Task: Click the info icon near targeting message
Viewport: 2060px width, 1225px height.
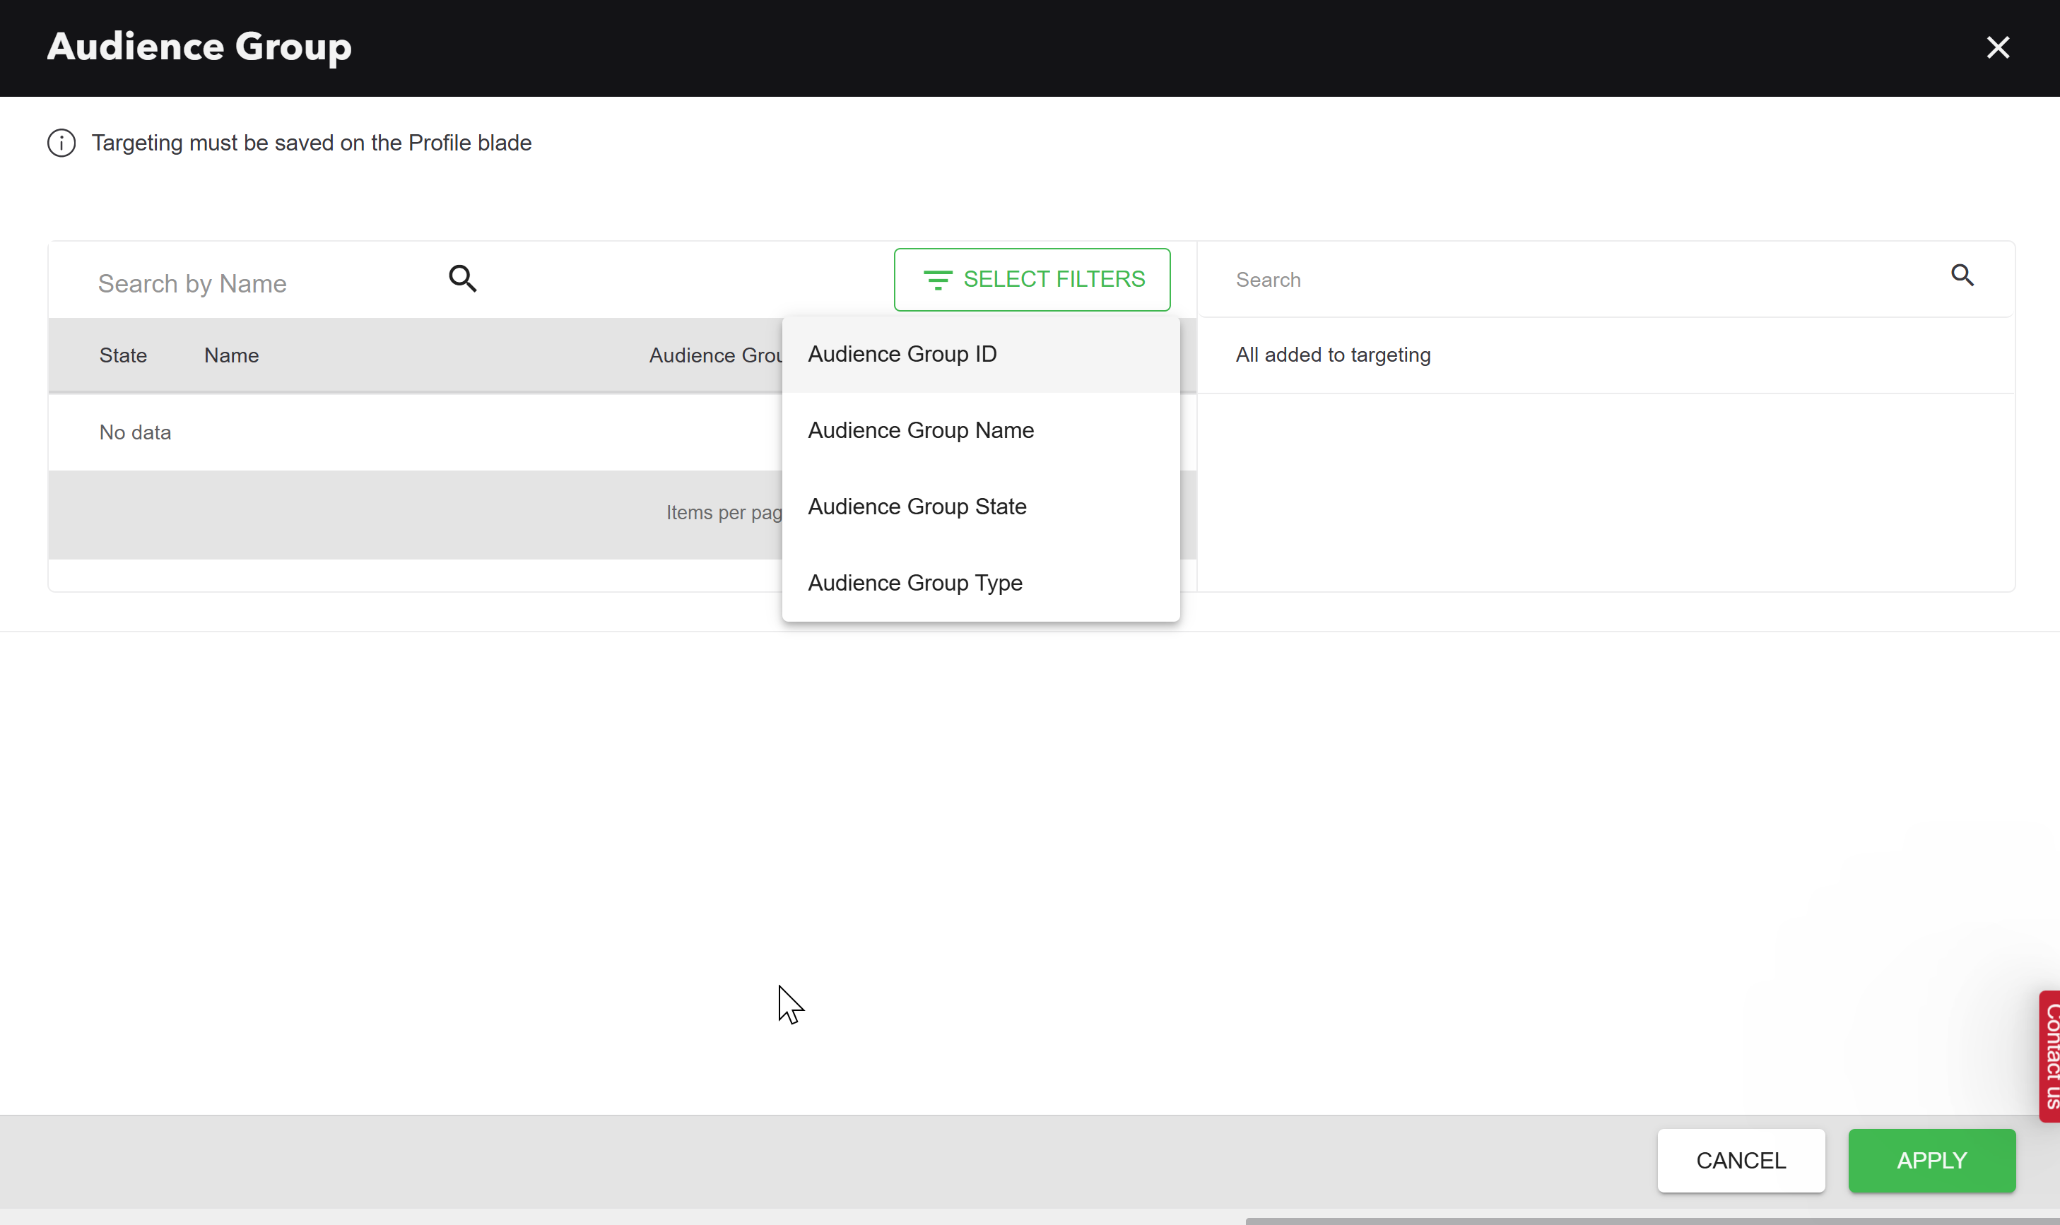Action: click(x=61, y=143)
